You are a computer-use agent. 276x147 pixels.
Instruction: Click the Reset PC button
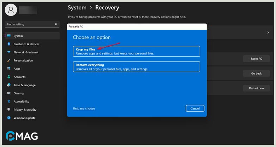256,59
